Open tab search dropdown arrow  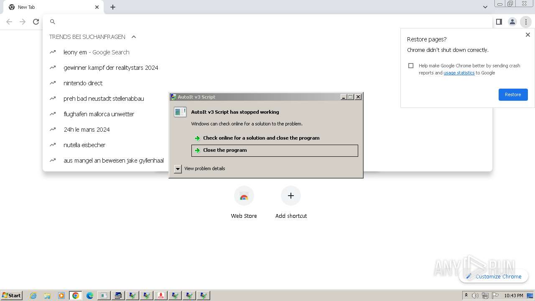[x=485, y=7]
